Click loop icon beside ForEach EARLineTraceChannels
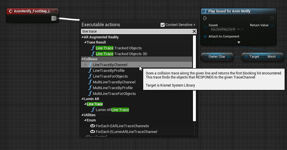This screenshot has width=287, height=150. tap(93, 126)
